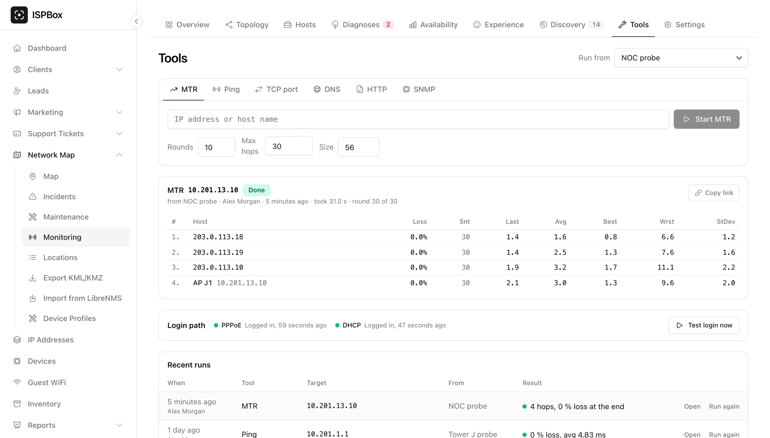770x438 pixels.
Task: Click the Experience smiley icon
Action: pyautogui.click(x=477, y=25)
